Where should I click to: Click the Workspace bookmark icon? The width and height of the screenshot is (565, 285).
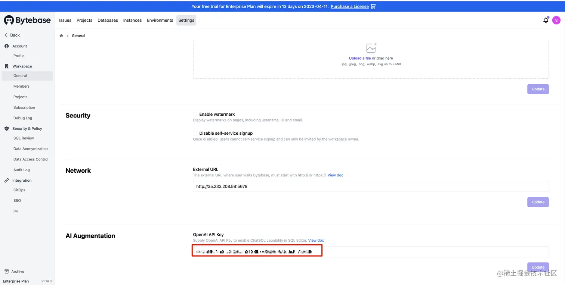6,66
